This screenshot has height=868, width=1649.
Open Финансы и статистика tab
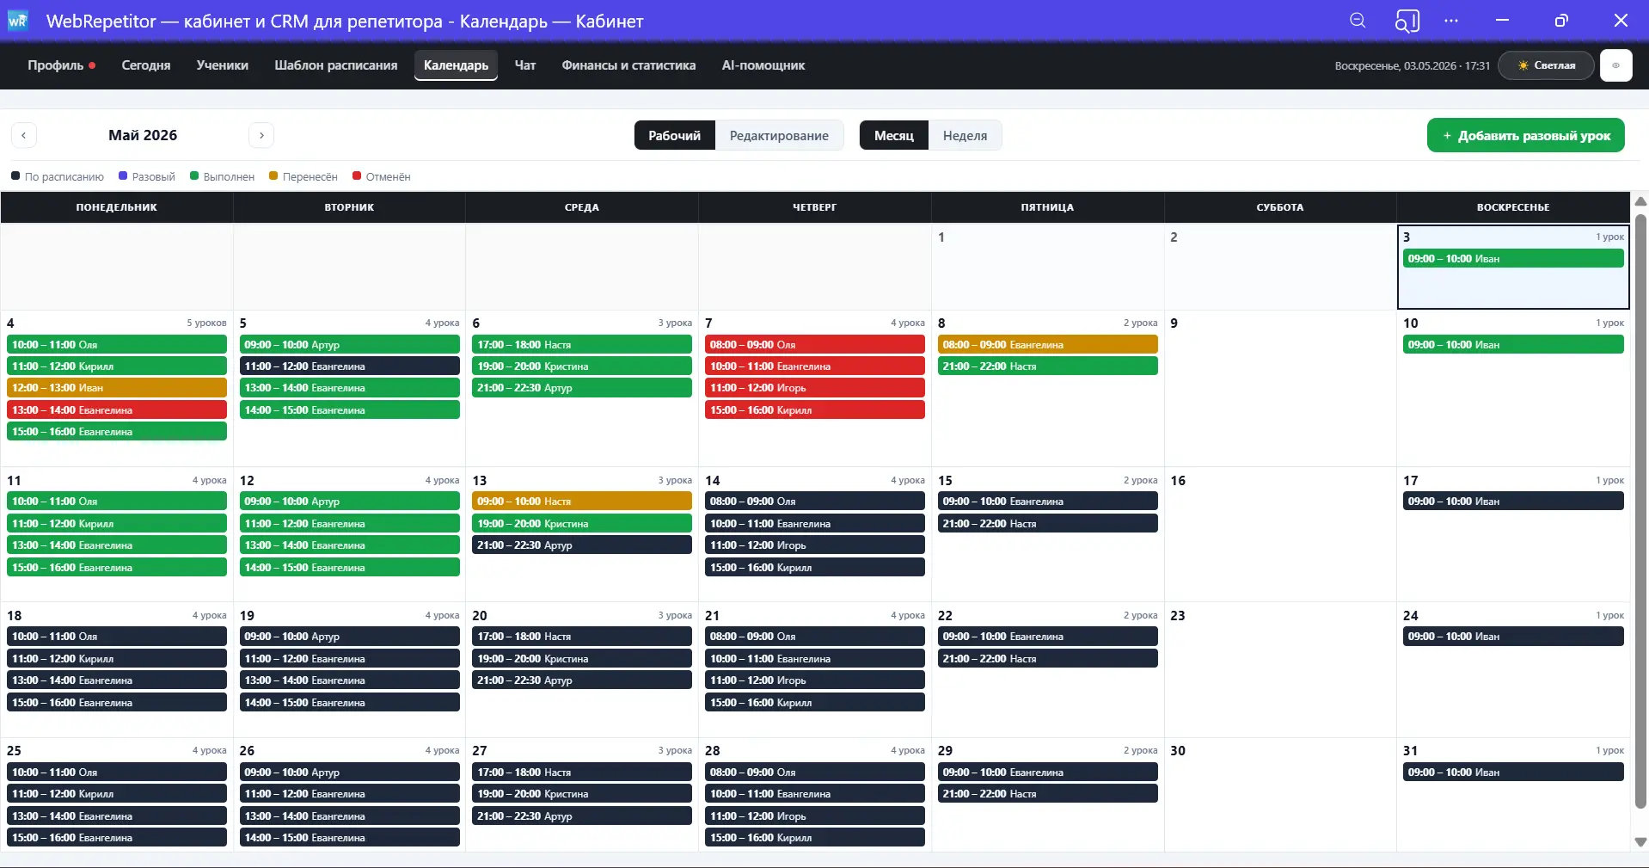pyautogui.click(x=628, y=65)
